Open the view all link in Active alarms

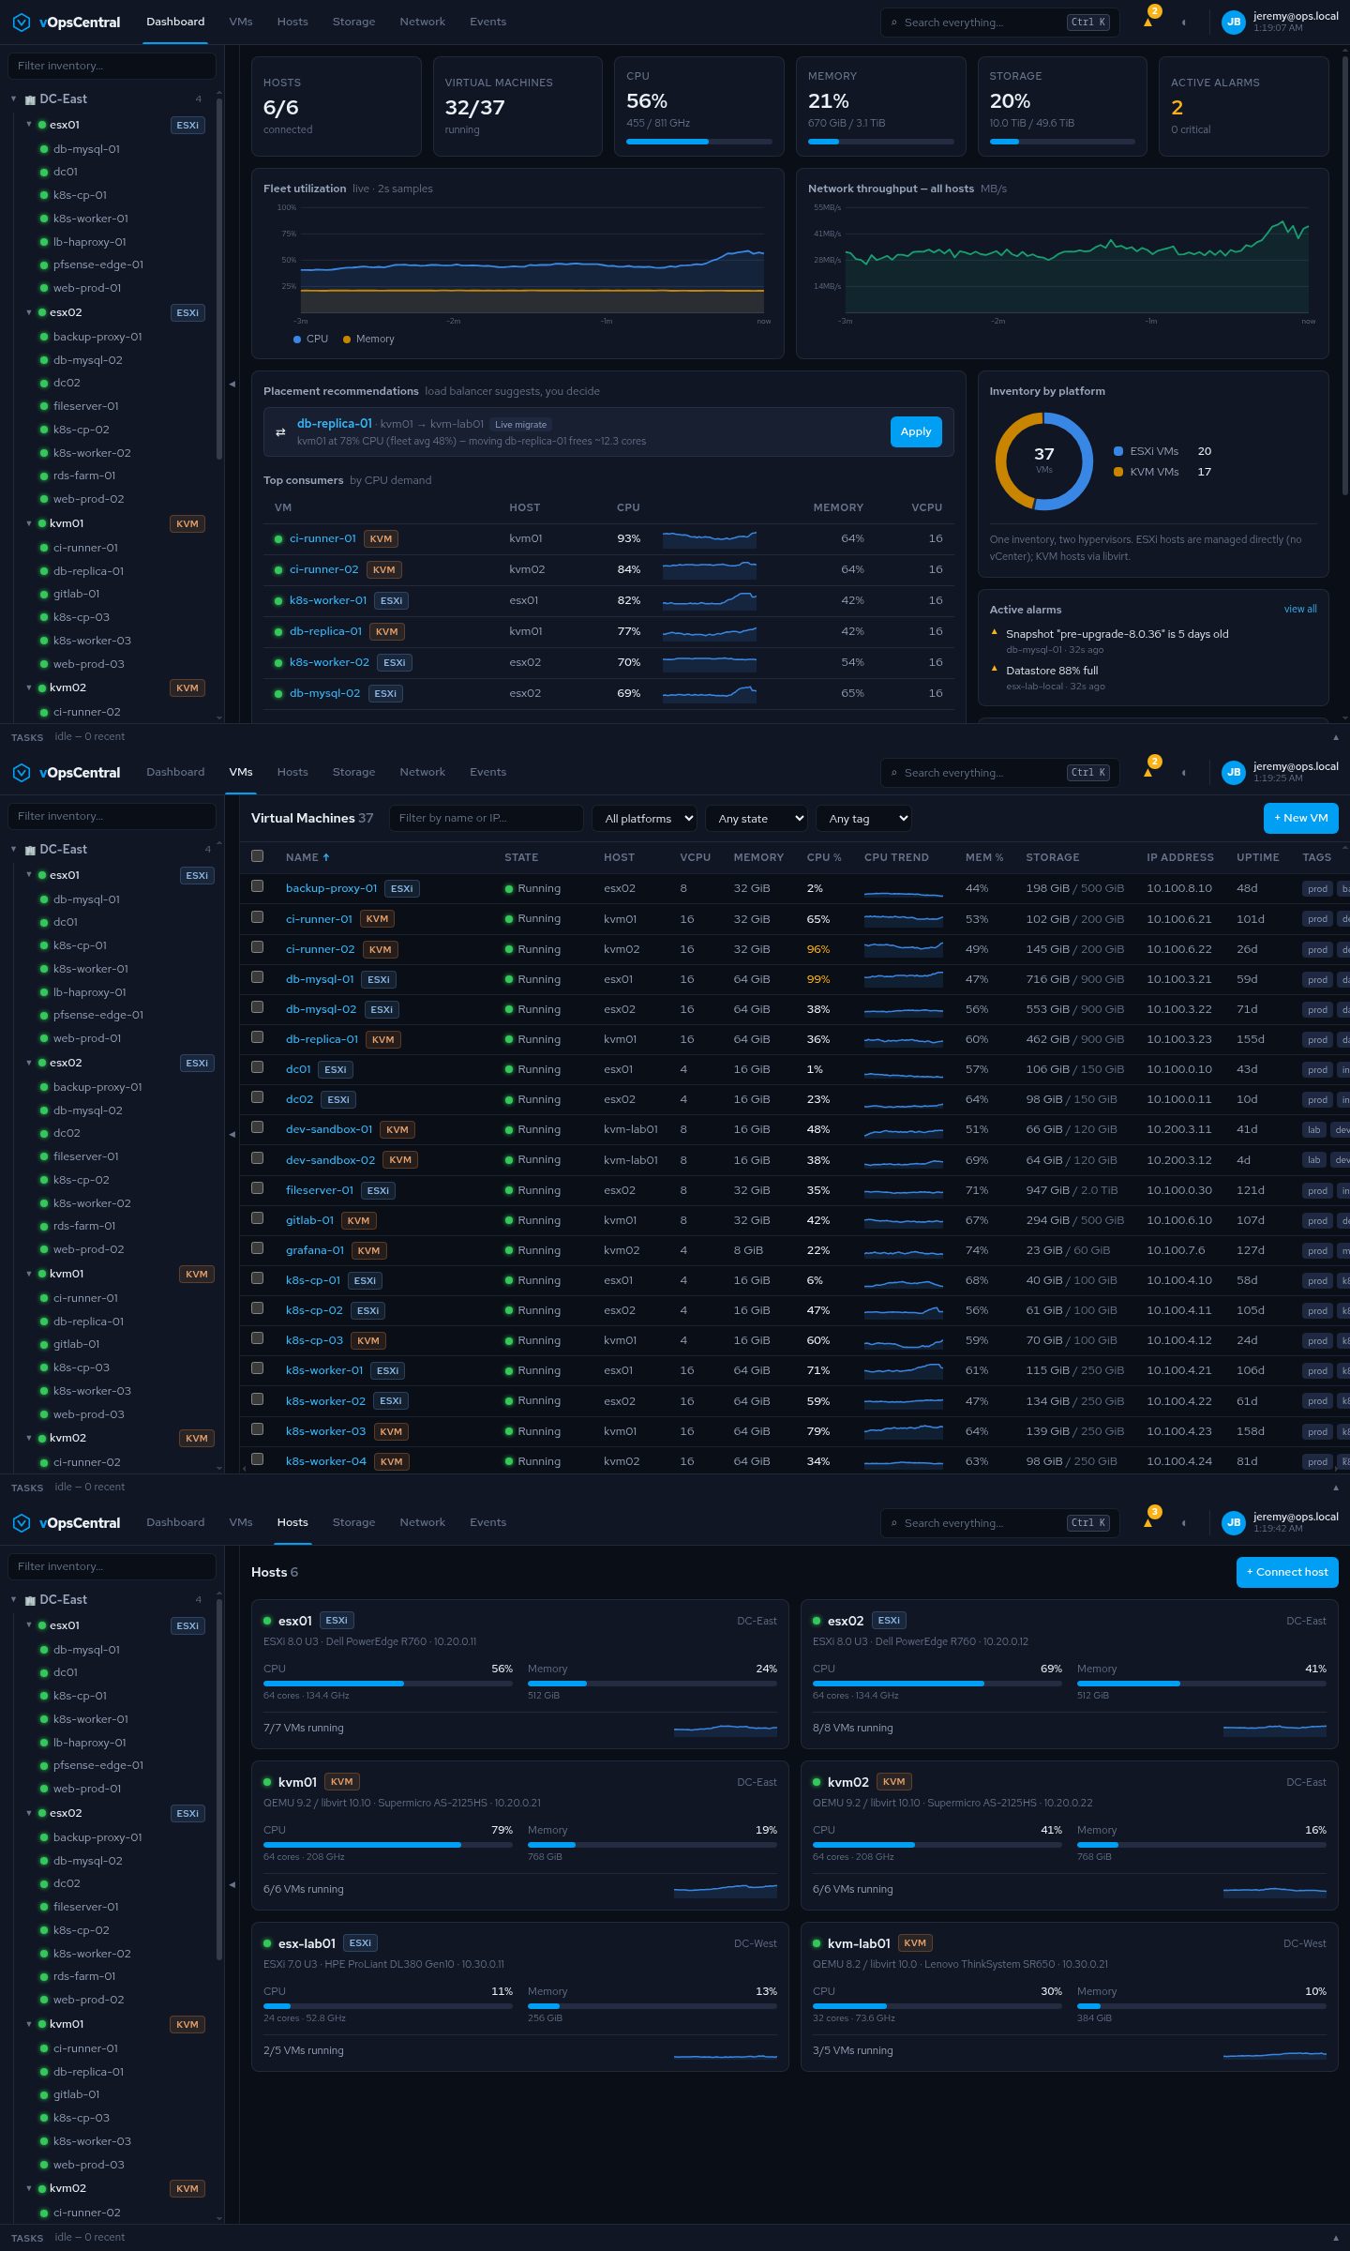point(1300,610)
